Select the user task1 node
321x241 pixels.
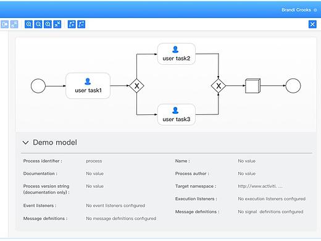(88, 86)
